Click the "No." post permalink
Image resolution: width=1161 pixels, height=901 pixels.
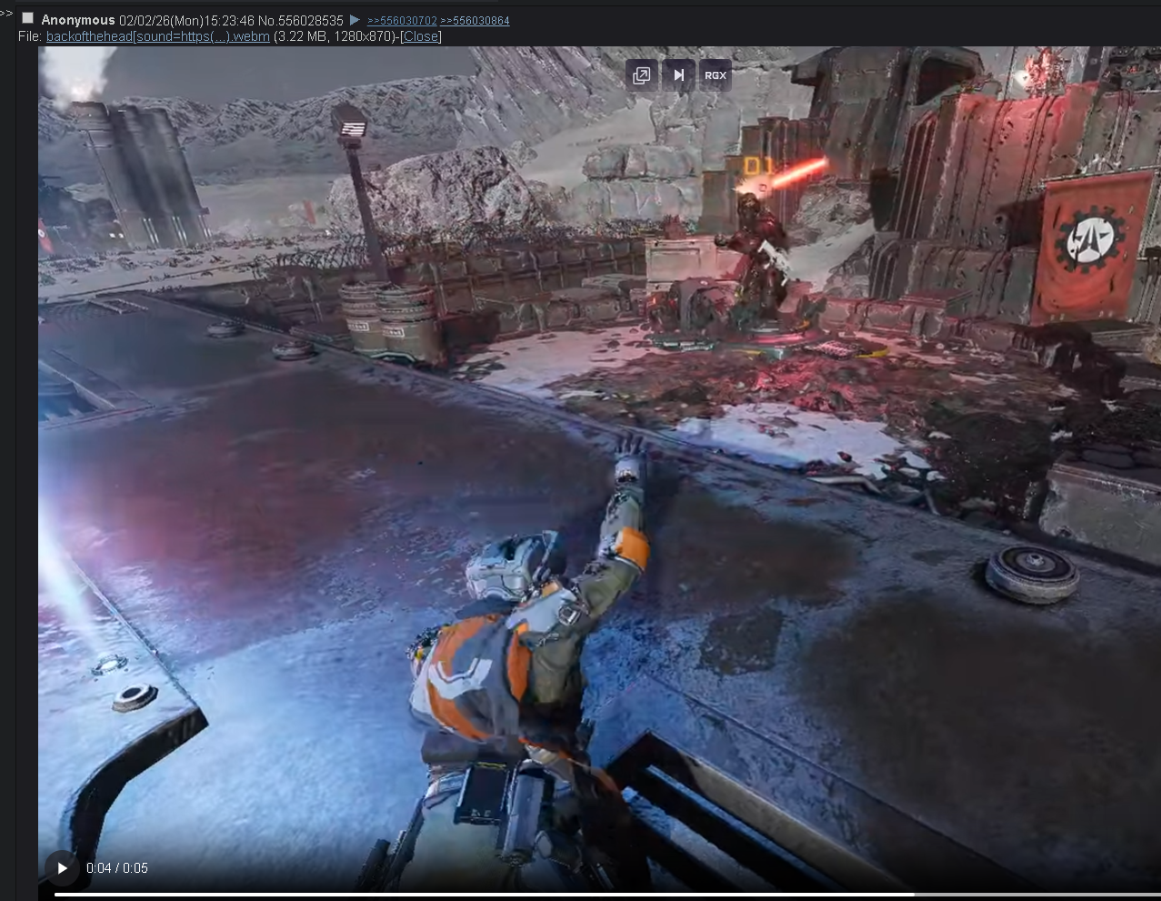click(265, 20)
